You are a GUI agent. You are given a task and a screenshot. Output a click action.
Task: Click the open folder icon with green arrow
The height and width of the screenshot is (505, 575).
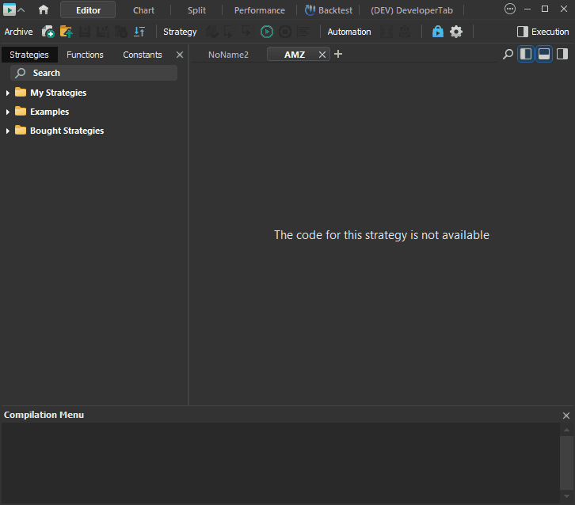[x=67, y=32]
